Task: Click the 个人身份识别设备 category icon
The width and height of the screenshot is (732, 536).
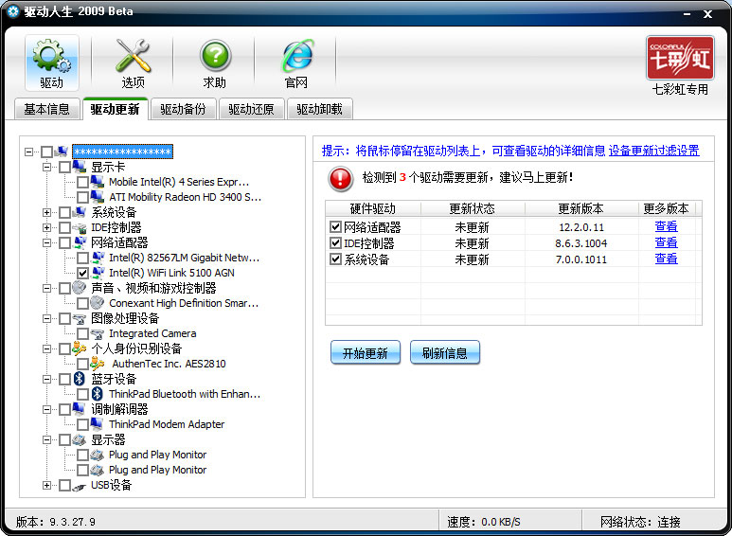Action: pyautogui.click(x=80, y=348)
